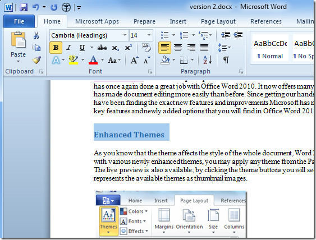
Task: Switch to the Insert tab
Action: (178, 21)
